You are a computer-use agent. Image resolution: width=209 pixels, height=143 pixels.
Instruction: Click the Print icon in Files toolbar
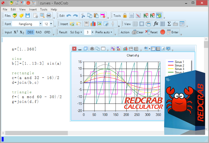pos(49,16)
